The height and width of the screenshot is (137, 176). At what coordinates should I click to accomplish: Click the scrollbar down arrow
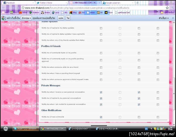tap(174, 124)
